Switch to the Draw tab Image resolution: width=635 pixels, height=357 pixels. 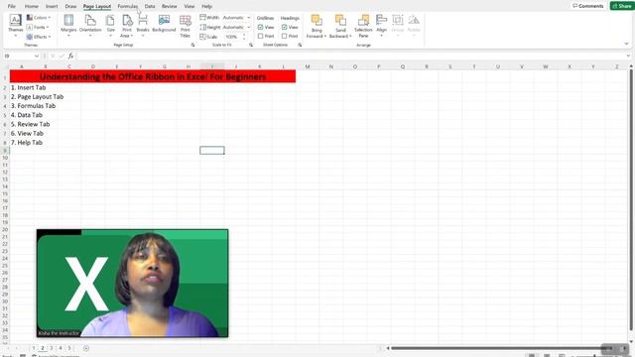coord(70,6)
